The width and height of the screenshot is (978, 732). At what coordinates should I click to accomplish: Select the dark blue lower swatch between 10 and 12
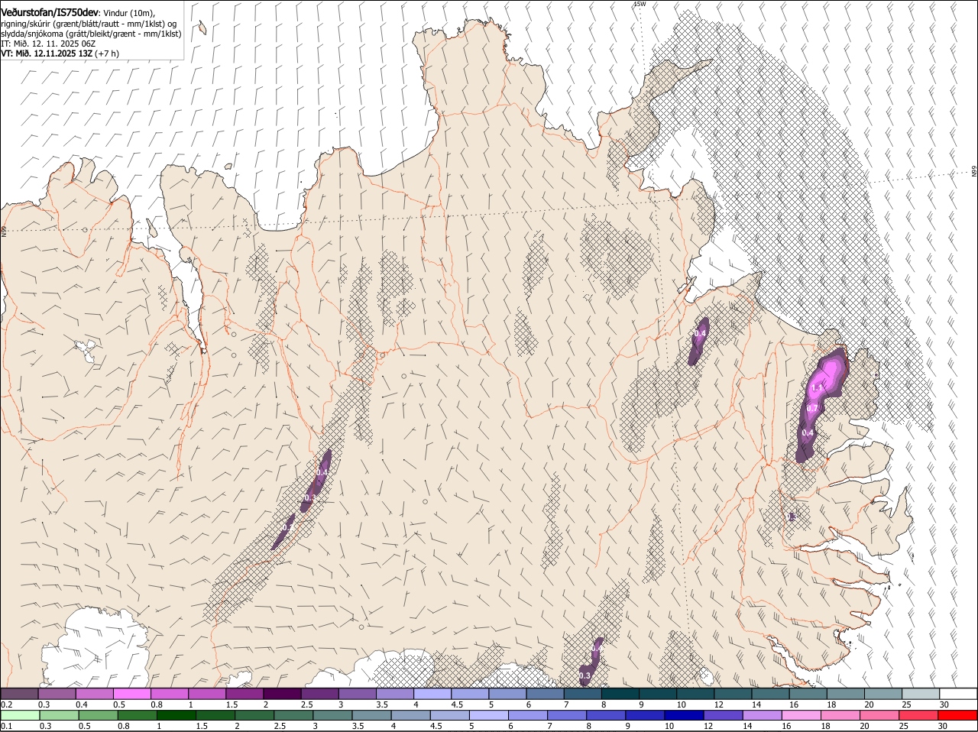[x=684, y=715]
